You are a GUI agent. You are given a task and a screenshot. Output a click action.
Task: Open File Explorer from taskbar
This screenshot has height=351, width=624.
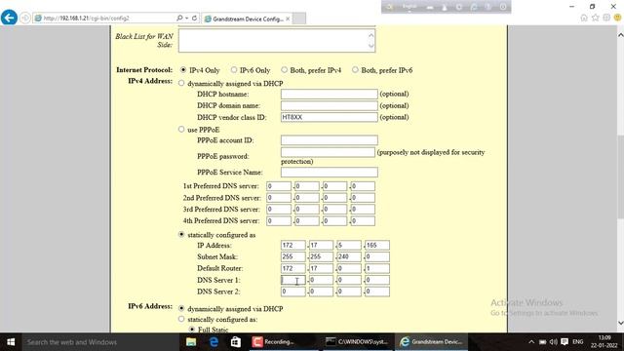[x=191, y=342]
